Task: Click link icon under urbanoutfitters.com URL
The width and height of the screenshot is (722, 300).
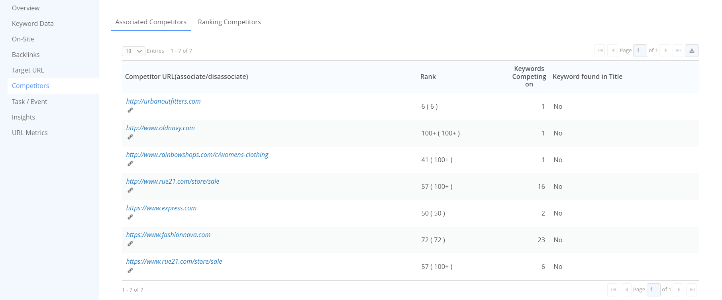Action: coord(130,110)
